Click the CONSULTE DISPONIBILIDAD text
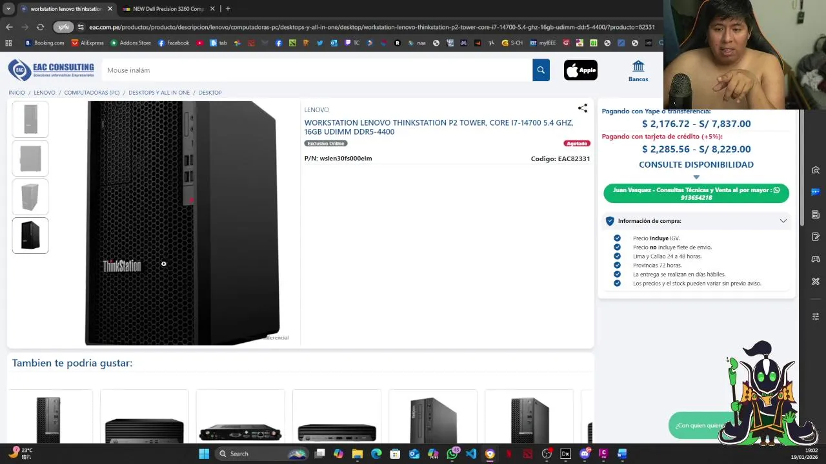The width and height of the screenshot is (826, 464). [696, 165]
